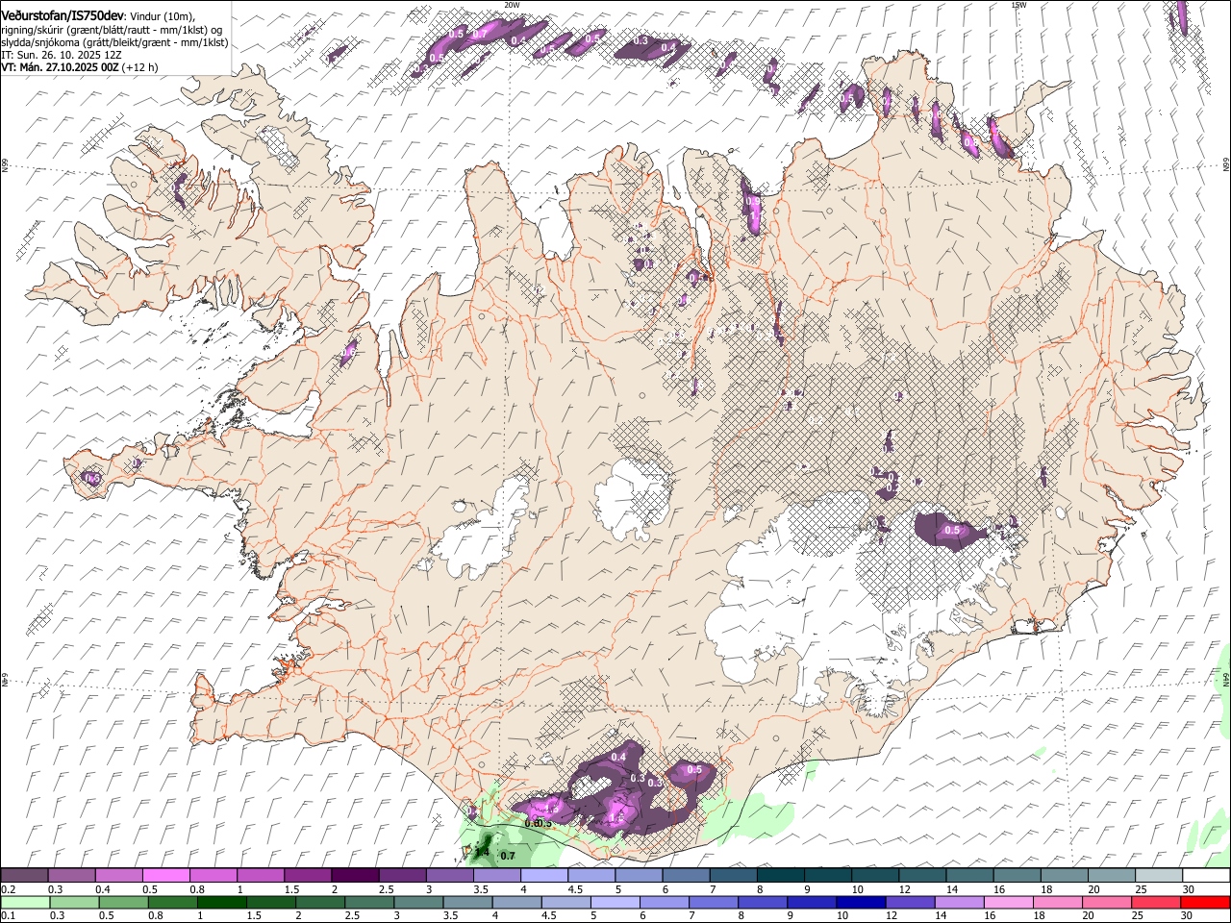The image size is (1231, 923).
Task: Pick the light lavender 4 snow-scale swatch
Action: click(x=543, y=875)
